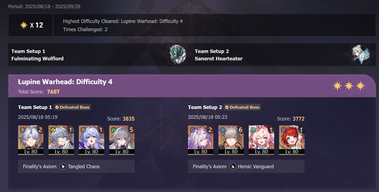
Task: Open second Team Setup 1 character with yellow element
Action: click(x=61, y=140)
